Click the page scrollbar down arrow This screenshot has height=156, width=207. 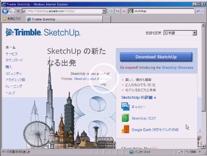click(203, 146)
